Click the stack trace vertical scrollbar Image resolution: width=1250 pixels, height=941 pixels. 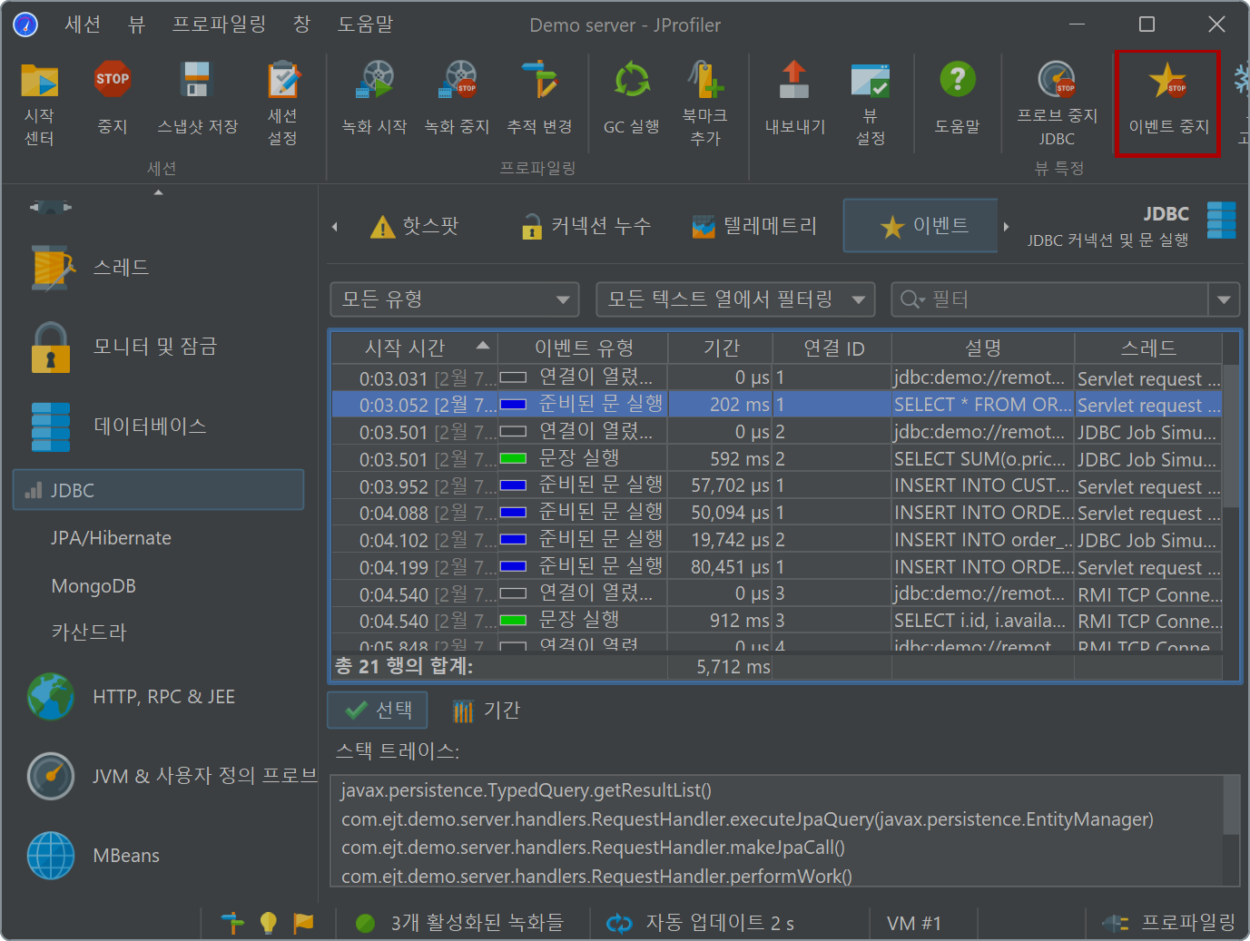[x=1231, y=806]
